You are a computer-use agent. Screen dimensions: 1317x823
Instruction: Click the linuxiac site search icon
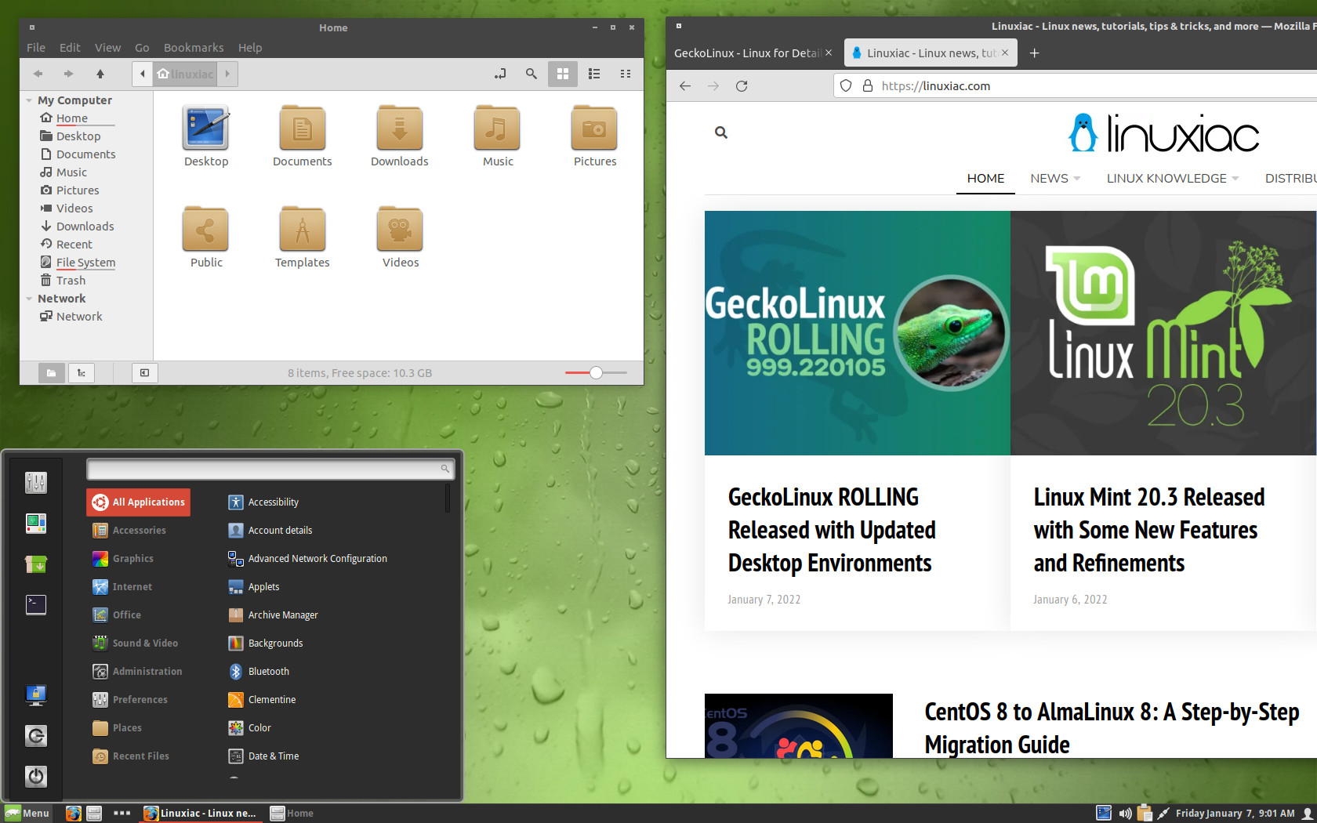[x=721, y=132]
